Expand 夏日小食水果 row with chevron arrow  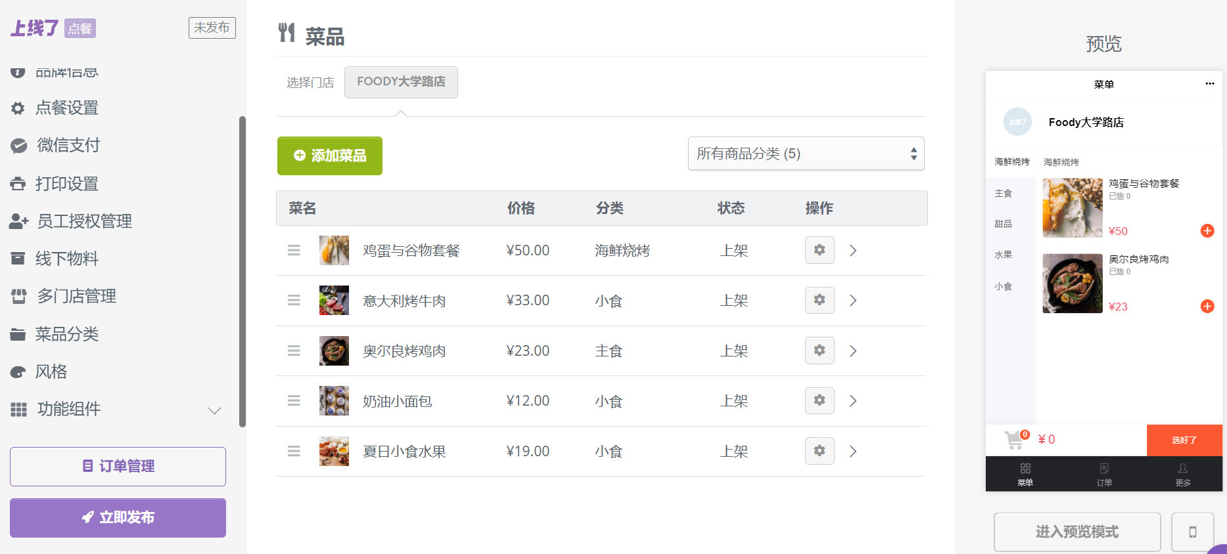click(853, 452)
